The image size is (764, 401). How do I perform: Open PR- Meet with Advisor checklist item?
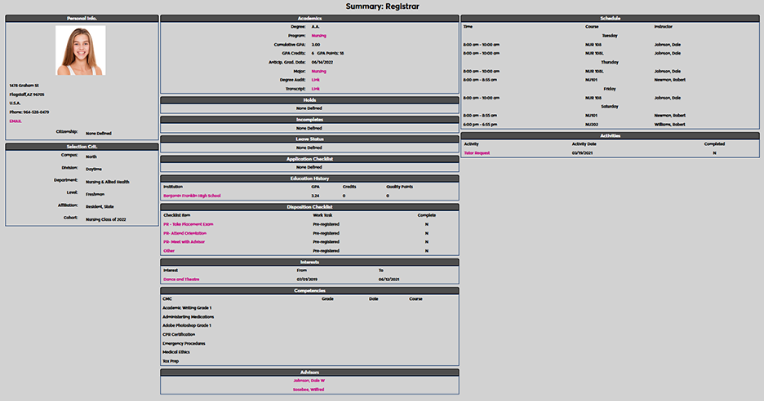184,242
